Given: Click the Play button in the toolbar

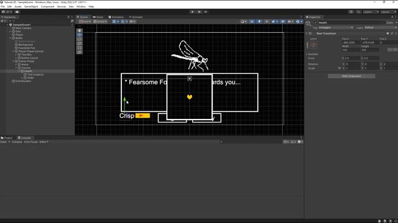Looking at the screenshot, I should 192,12.
